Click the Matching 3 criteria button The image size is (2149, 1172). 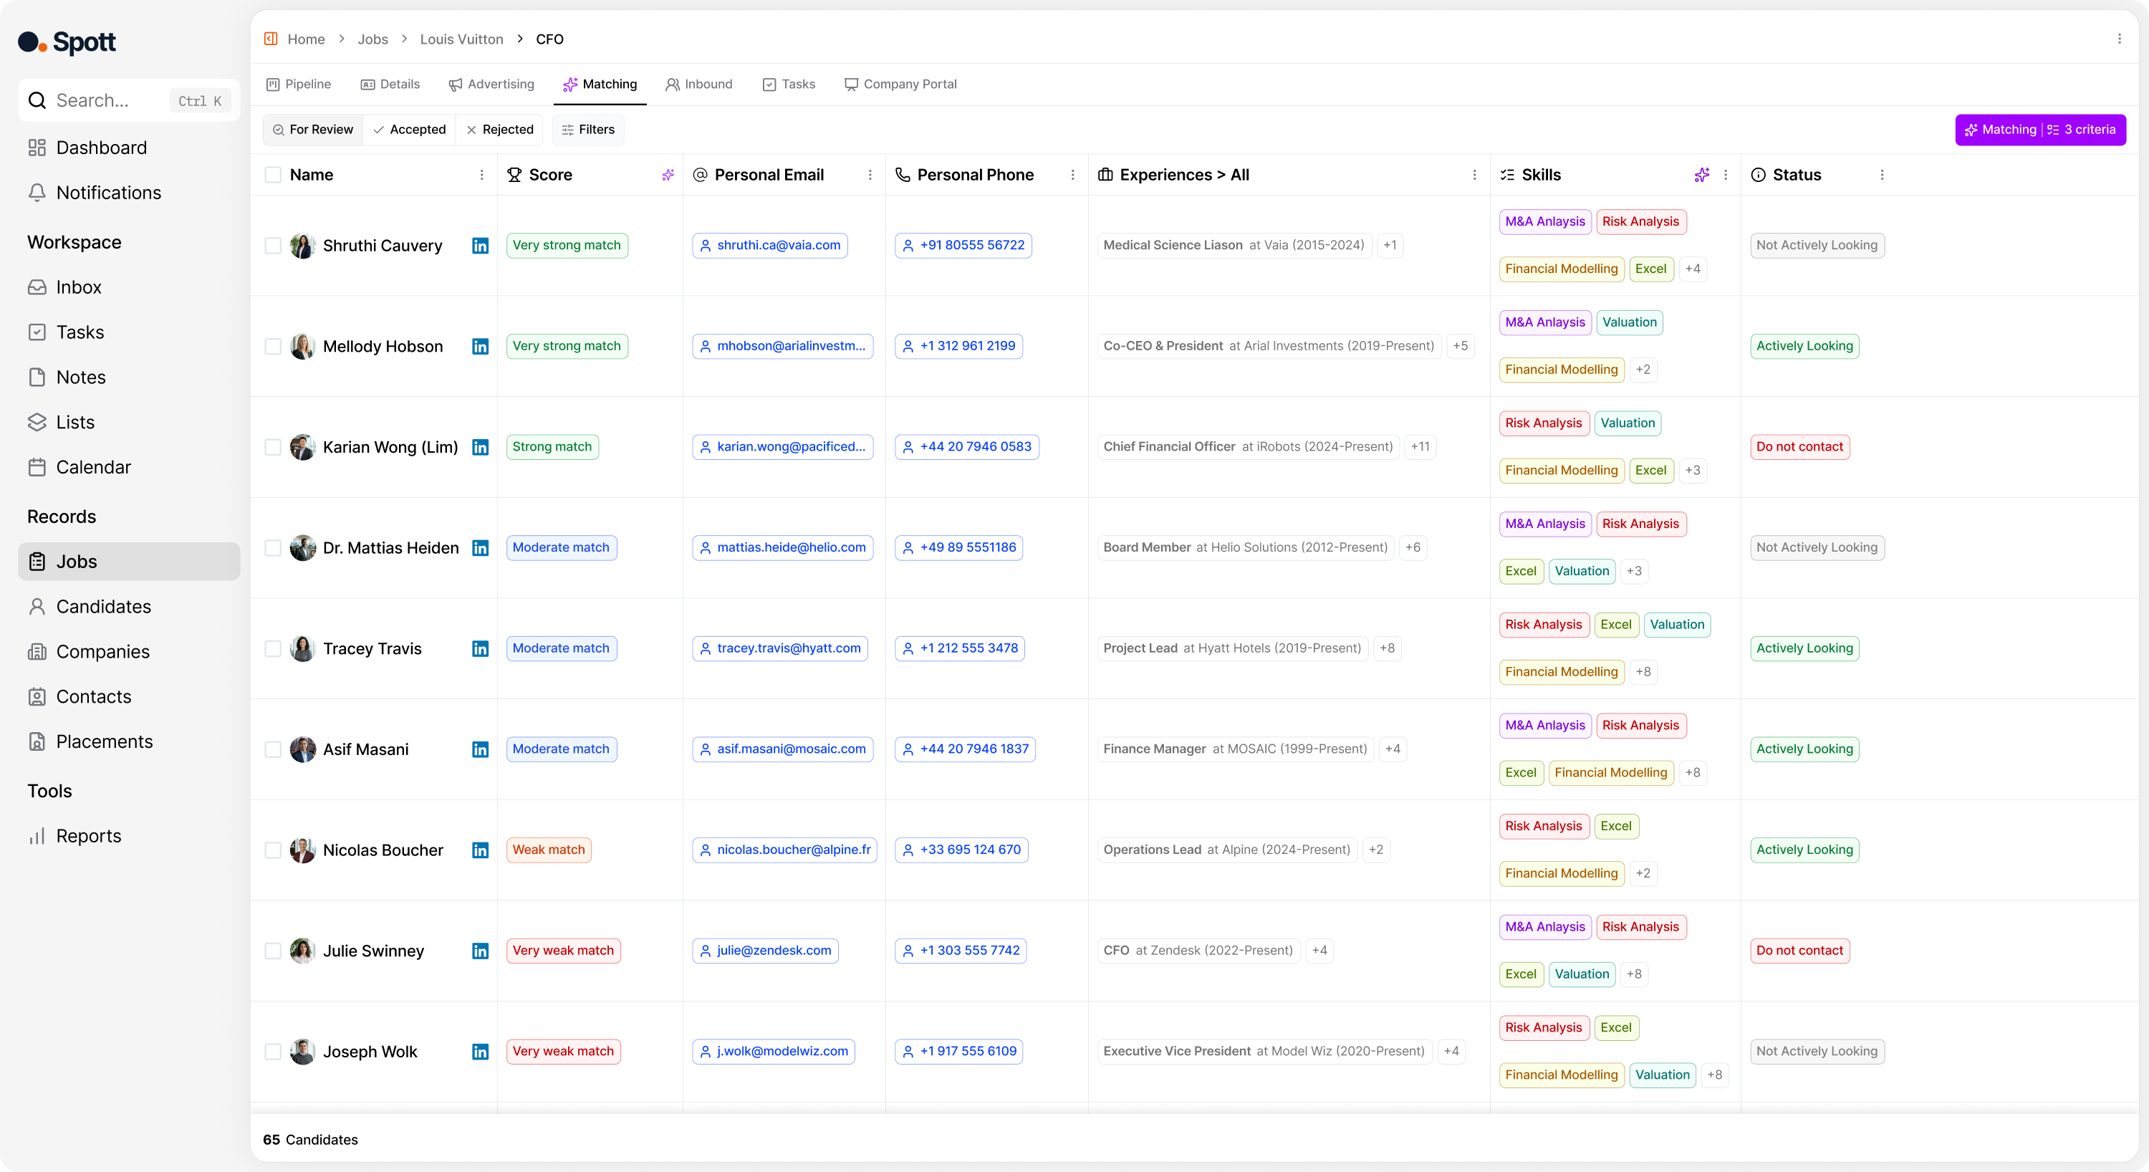[x=2039, y=130]
